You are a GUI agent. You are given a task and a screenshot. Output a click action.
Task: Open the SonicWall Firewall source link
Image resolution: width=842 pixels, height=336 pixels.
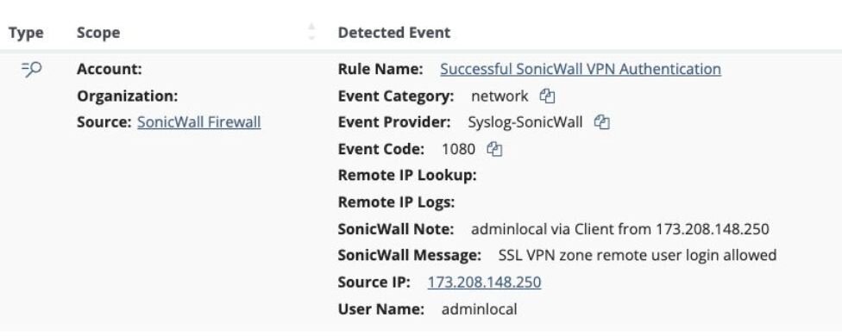click(x=199, y=122)
